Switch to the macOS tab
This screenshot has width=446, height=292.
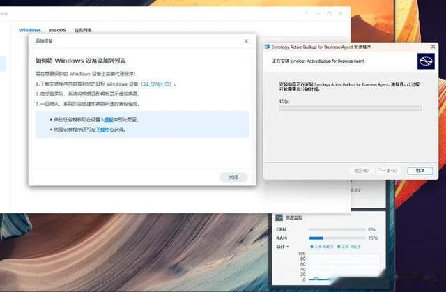coord(57,30)
